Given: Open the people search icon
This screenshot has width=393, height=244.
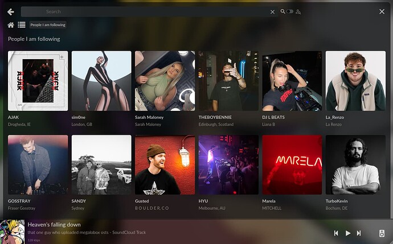Looking at the screenshot, I should pyautogui.click(x=298, y=11).
